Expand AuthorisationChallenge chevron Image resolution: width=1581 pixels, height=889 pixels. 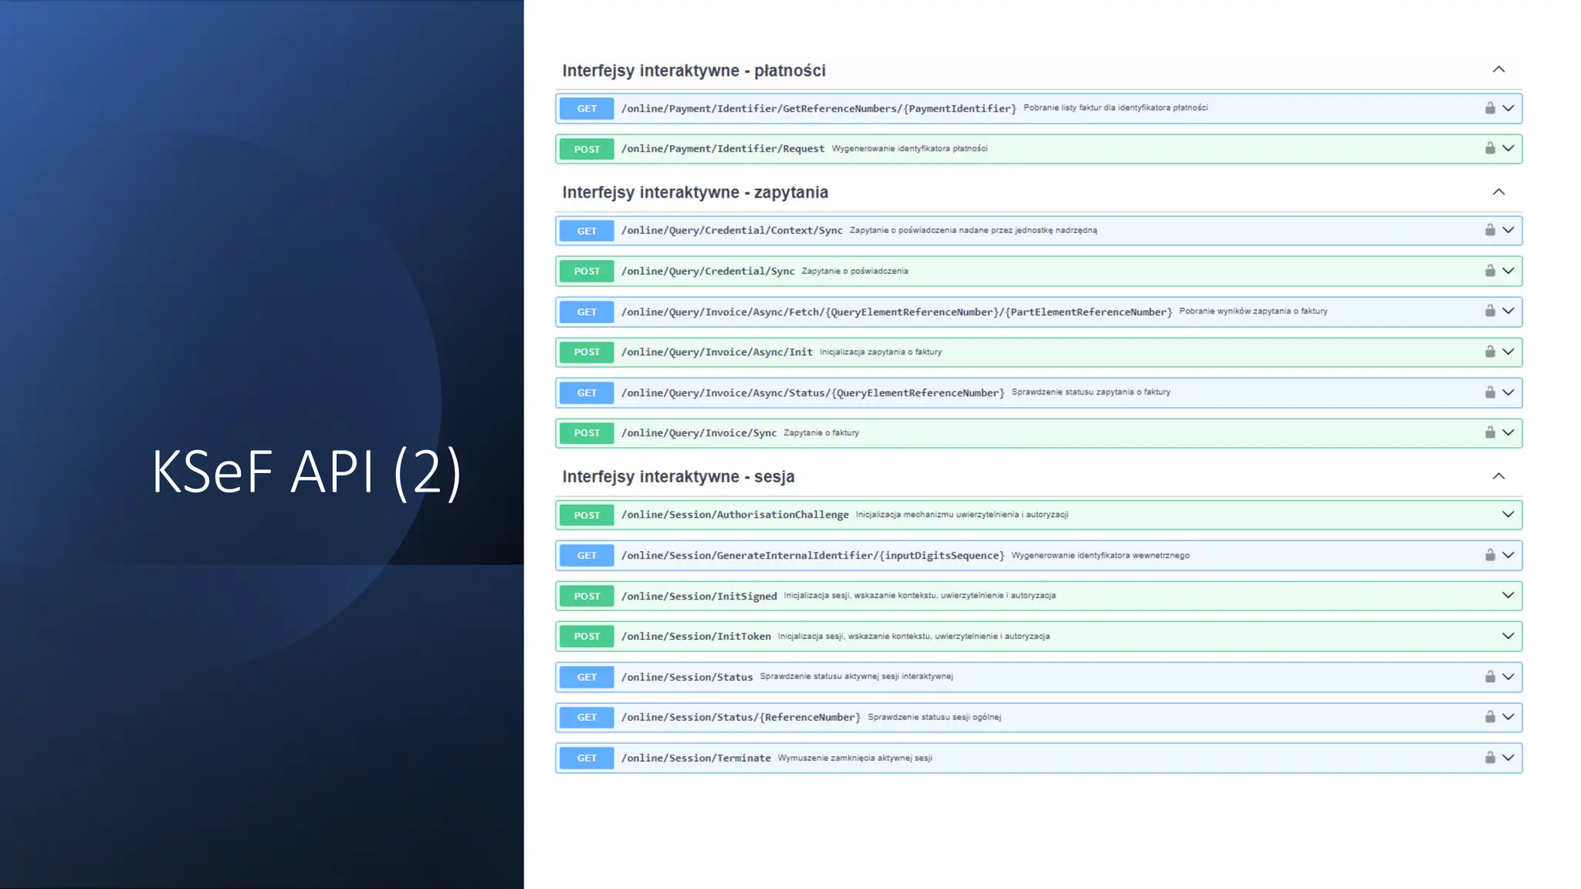[x=1508, y=515]
